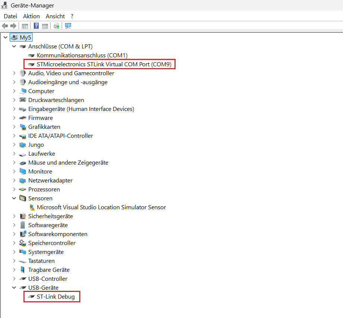Click the Netzwerkadapter network icon

point(23,181)
